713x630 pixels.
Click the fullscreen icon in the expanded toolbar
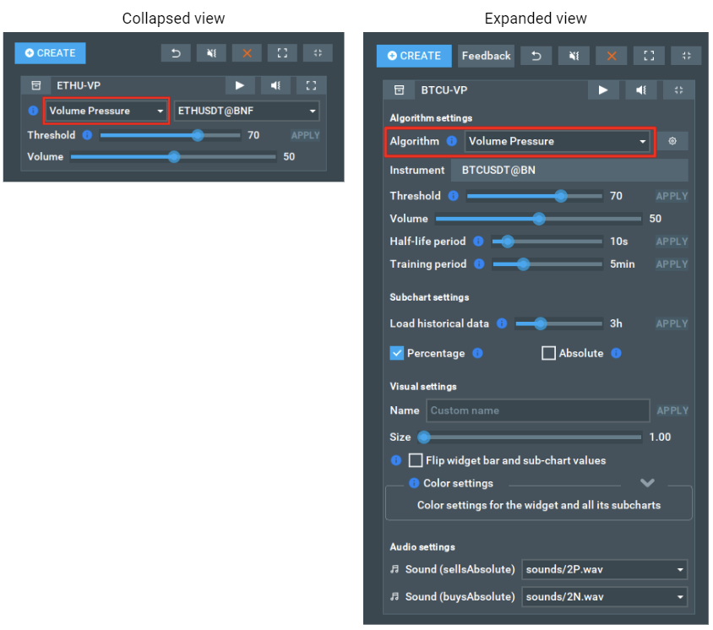(649, 56)
